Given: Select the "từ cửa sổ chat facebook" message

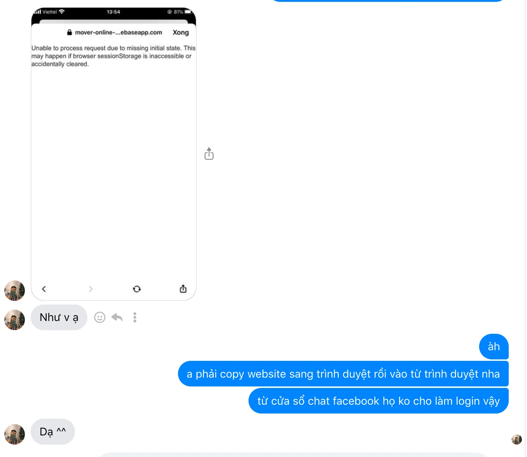Looking at the screenshot, I should 379,401.
